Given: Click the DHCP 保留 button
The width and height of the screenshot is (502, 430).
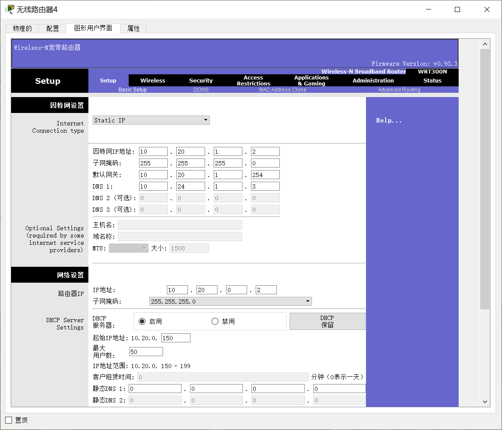Looking at the screenshot, I should (x=327, y=321).
